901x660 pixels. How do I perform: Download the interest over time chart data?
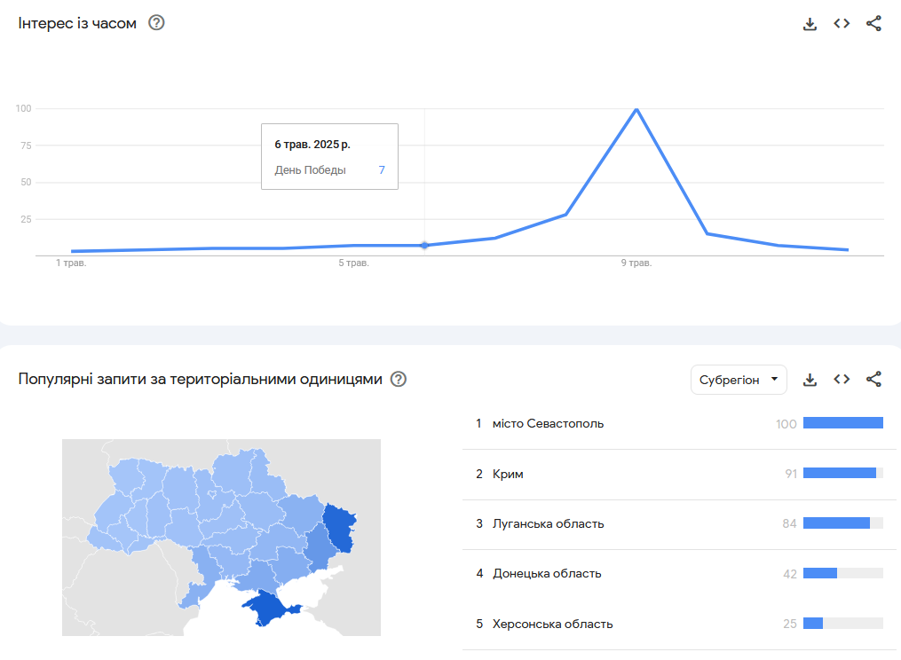pyautogui.click(x=810, y=24)
